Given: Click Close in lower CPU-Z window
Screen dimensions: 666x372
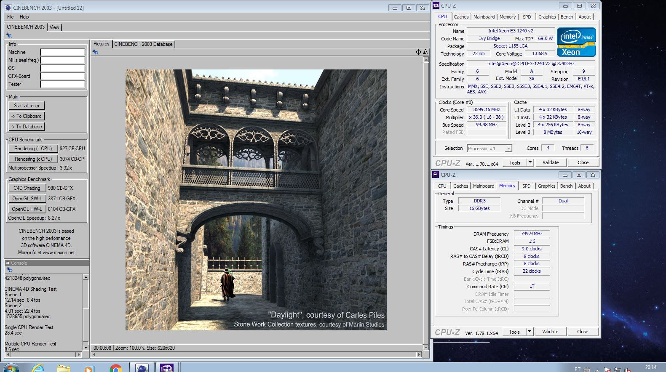Looking at the screenshot, I should click(x=583, y=332).
